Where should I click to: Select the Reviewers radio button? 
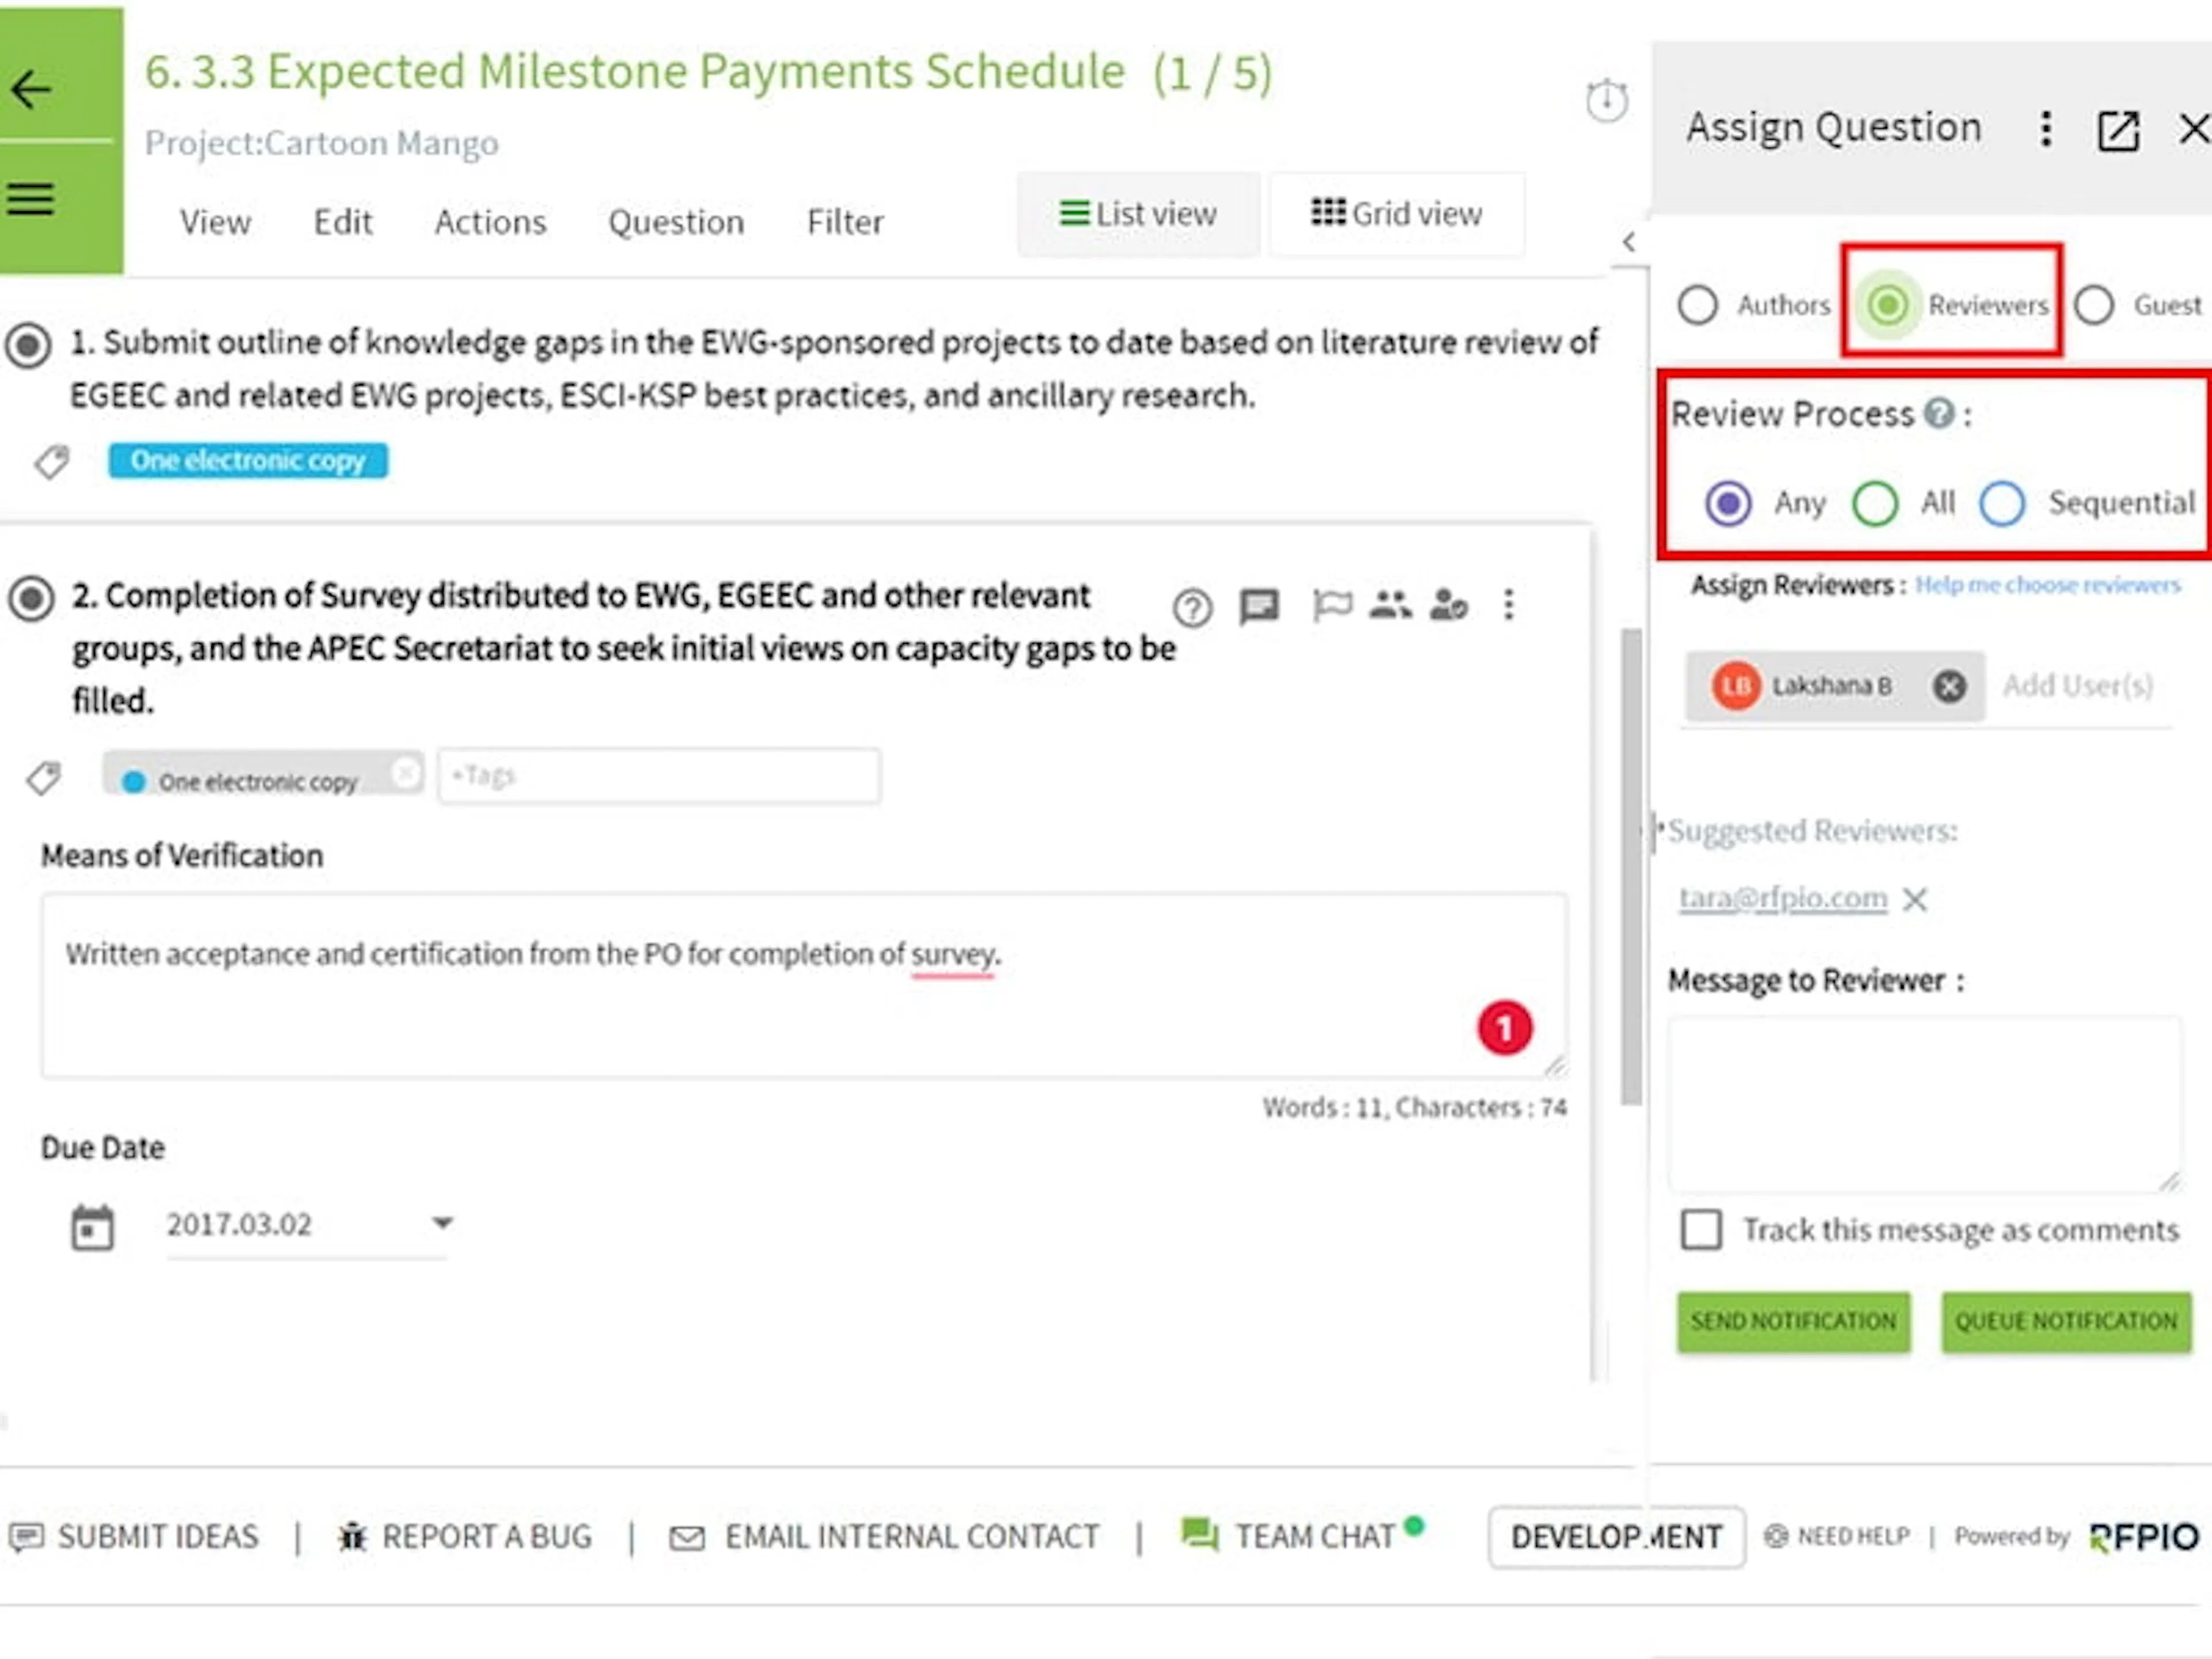[x=1888, y=305]
